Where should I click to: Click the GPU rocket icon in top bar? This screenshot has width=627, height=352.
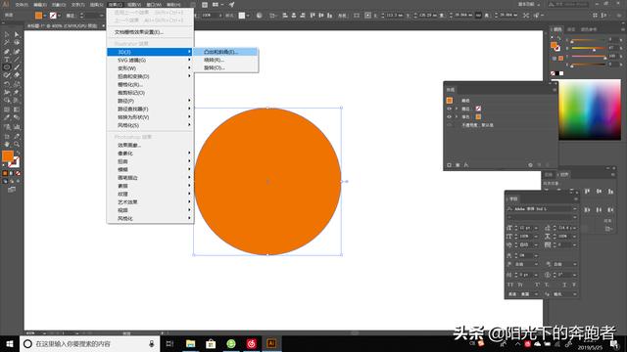point(232,5)
